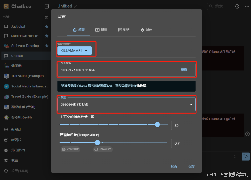Click the 关于(1.9.5) about entry text
251x180 pixels.
[x=19, y=171]
